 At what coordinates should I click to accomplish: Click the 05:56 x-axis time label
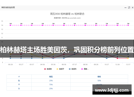pos(53,65)
